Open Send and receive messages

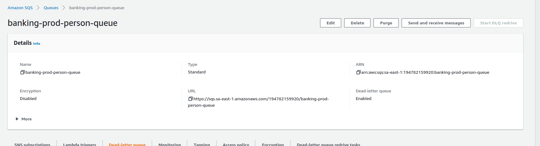[x=436, y=23]
